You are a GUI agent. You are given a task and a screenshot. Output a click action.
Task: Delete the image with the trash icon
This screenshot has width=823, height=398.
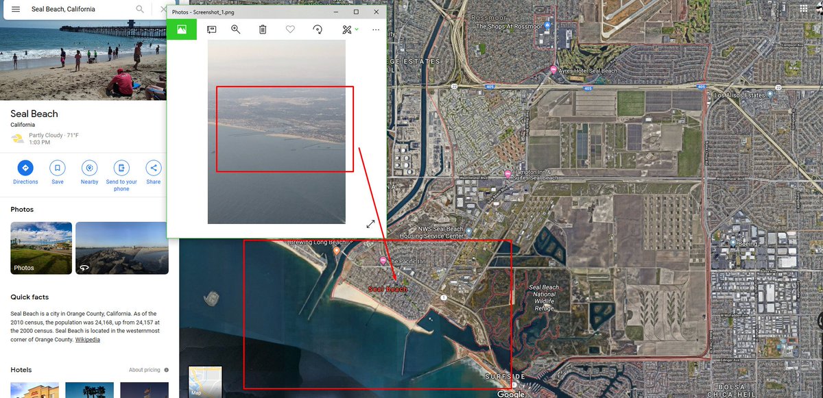pos(263,29)
